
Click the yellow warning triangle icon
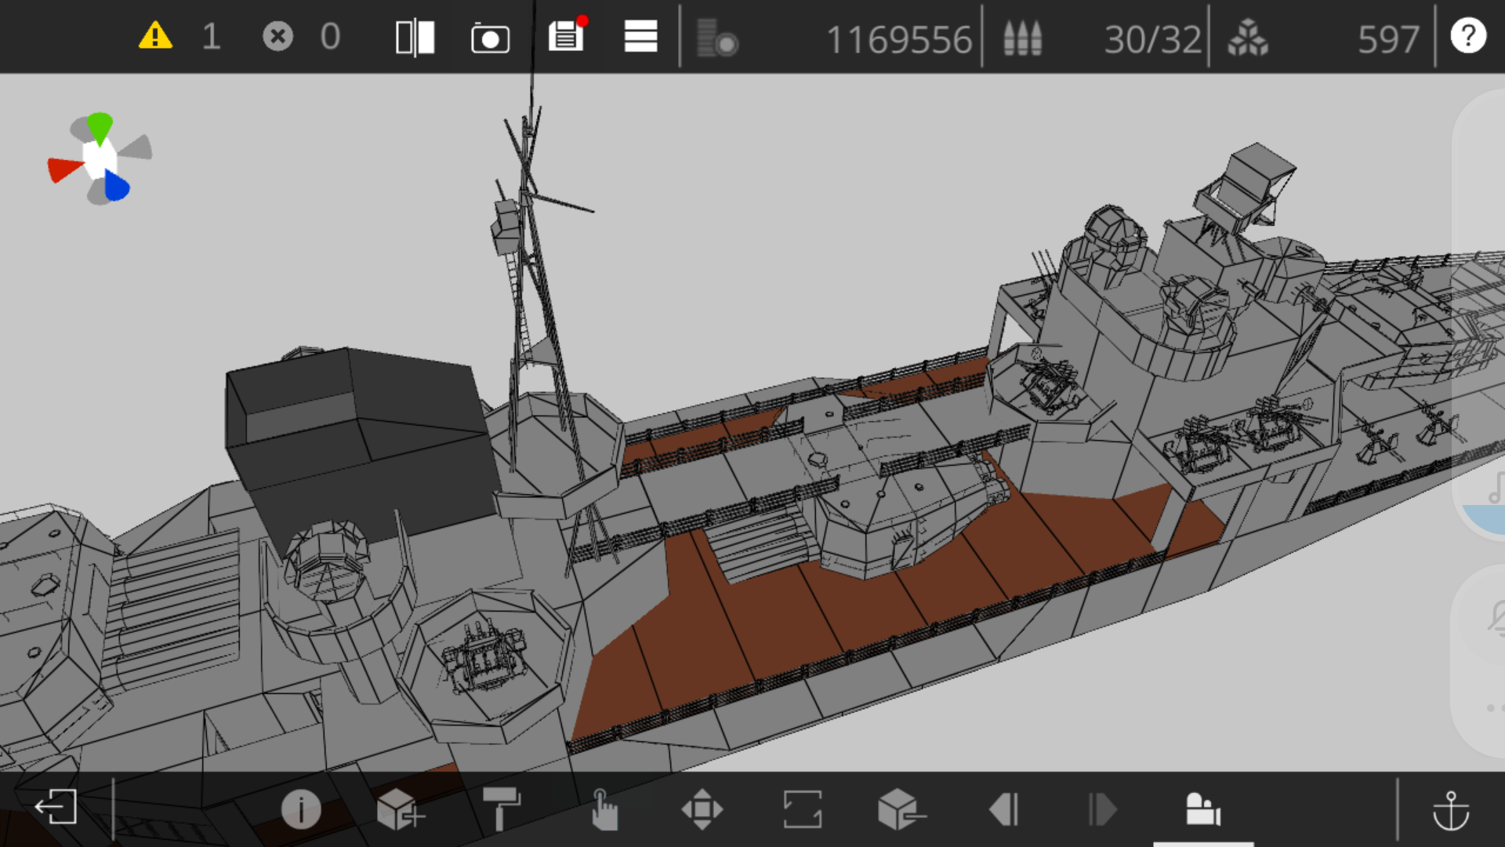coord(155,37)
